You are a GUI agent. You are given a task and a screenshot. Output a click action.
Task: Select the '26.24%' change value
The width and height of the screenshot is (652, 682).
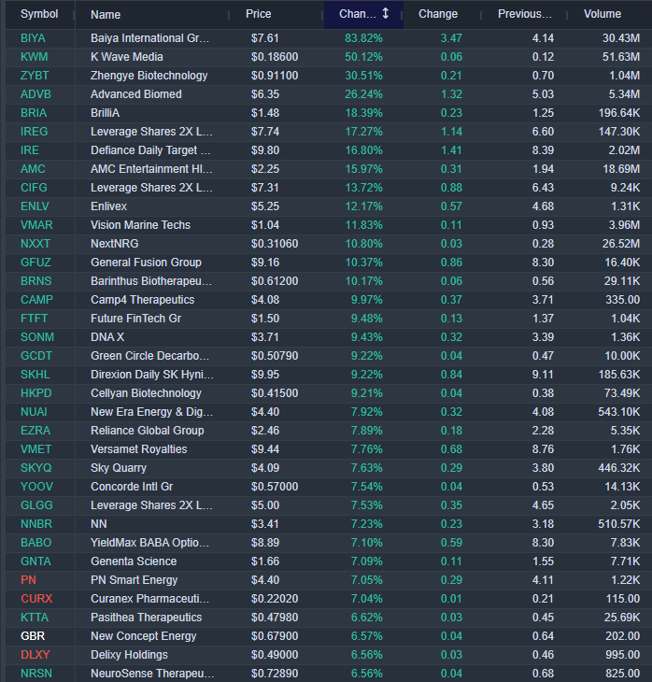(363, 94)
